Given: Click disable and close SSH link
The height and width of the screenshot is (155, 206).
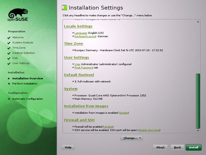Looking at the screenshot, I should click(149, 130).
